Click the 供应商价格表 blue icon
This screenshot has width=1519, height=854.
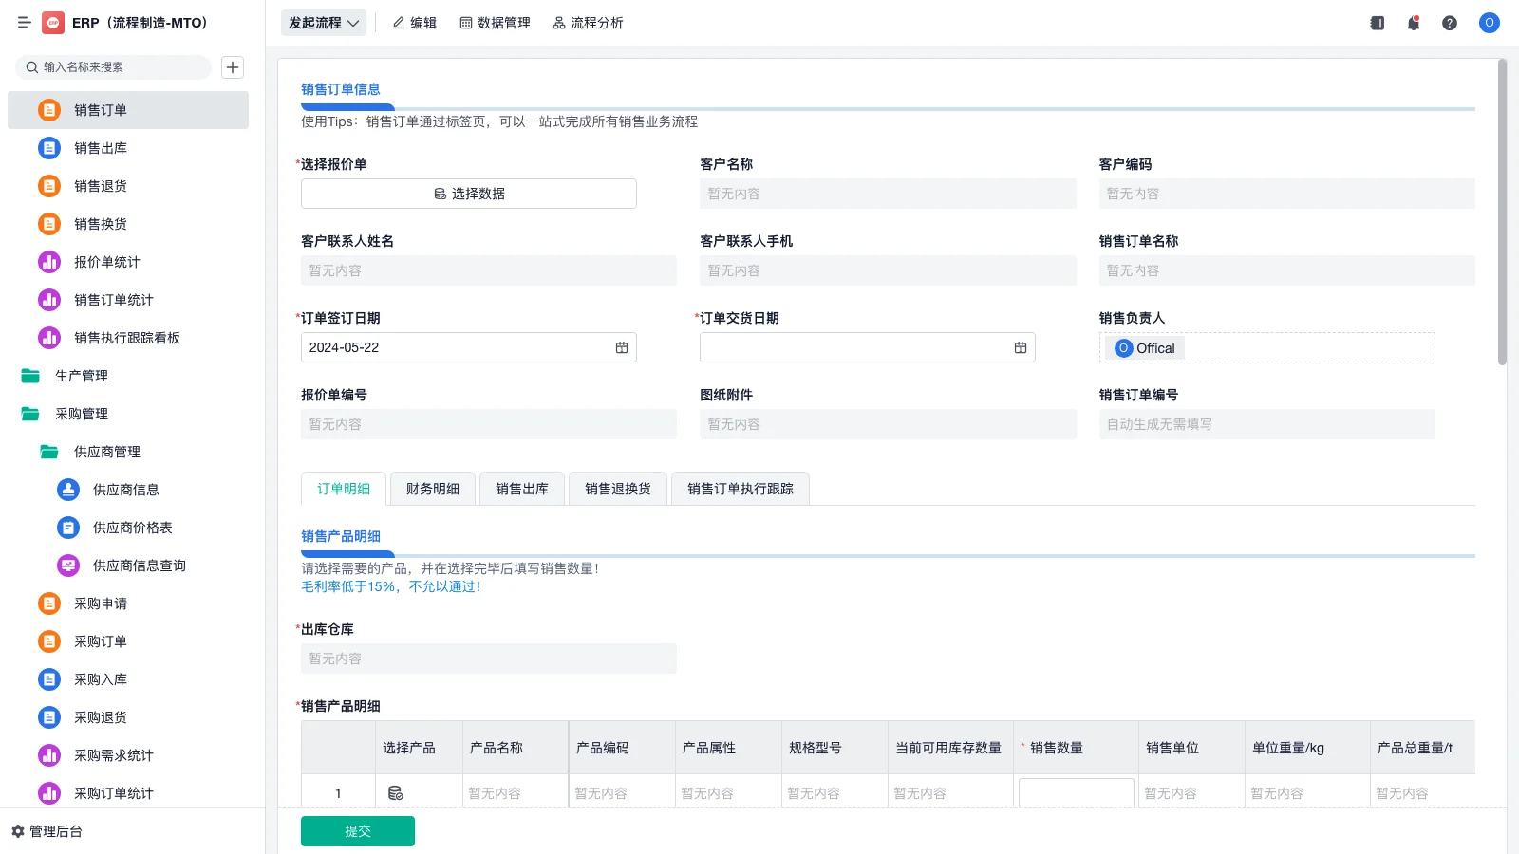point(68,528)
